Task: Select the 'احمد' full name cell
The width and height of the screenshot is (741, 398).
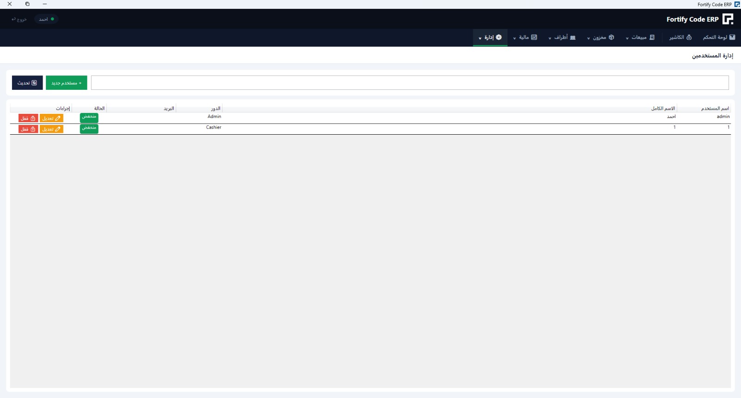Action: point(671,117)
